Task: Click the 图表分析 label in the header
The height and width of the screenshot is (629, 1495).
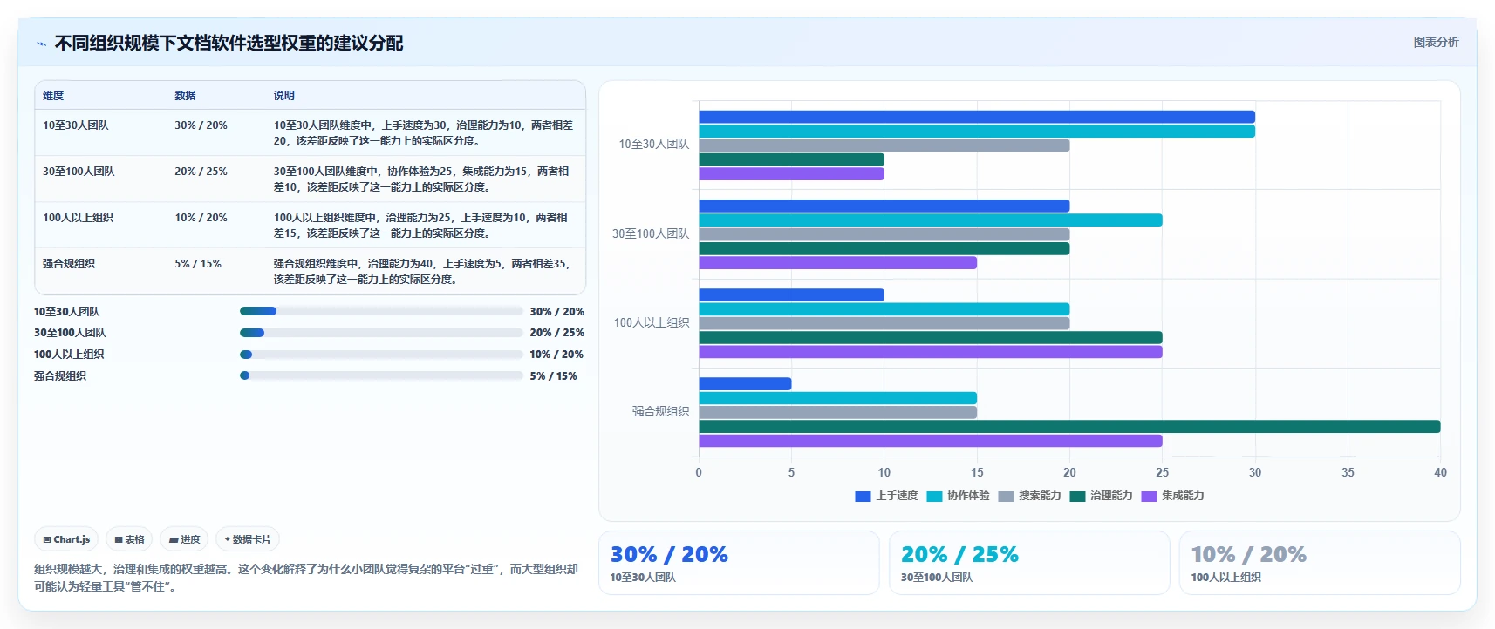Action: [x=1436, y=42]
